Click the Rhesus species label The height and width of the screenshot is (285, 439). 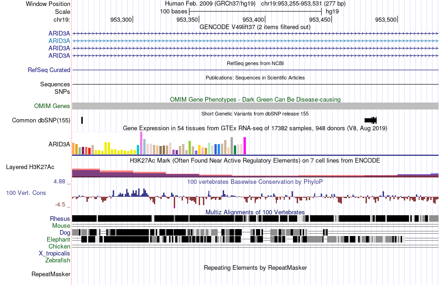[x=60, y=218]
